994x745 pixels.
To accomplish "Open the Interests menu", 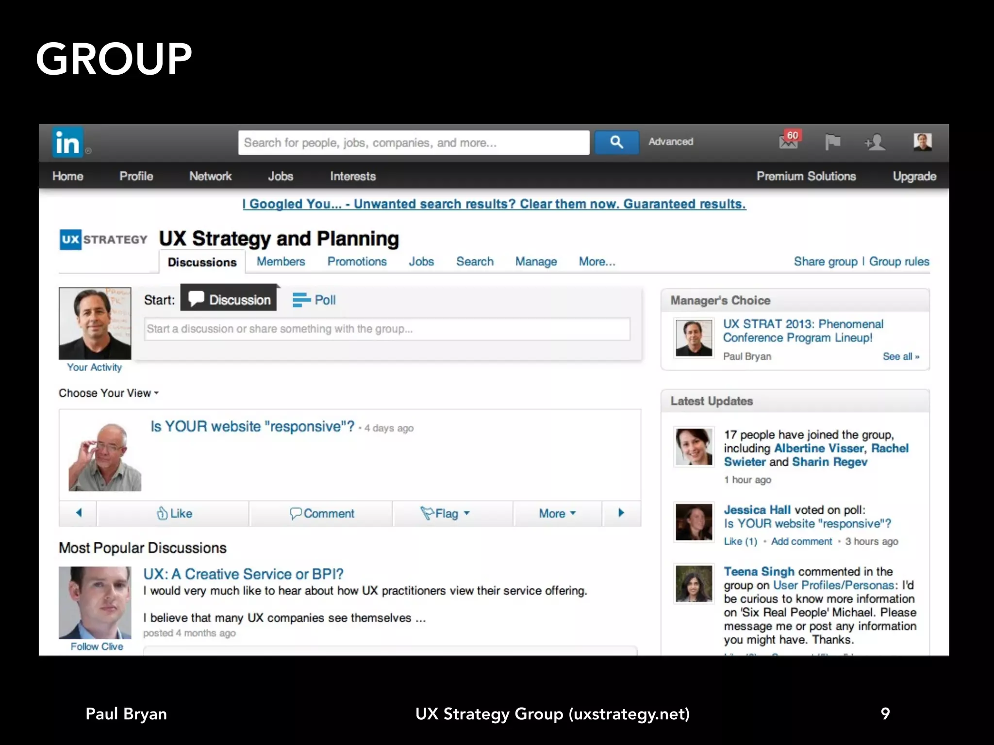I will pyautogui.click(x=353, y=176).
